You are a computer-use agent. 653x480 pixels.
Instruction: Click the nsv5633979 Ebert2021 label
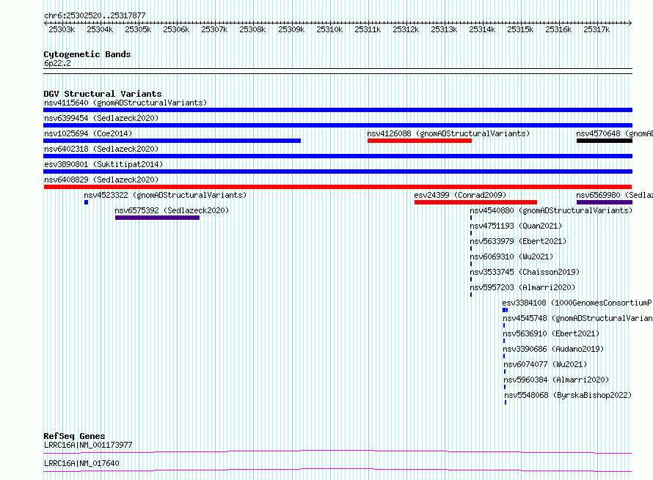[518, 241]
